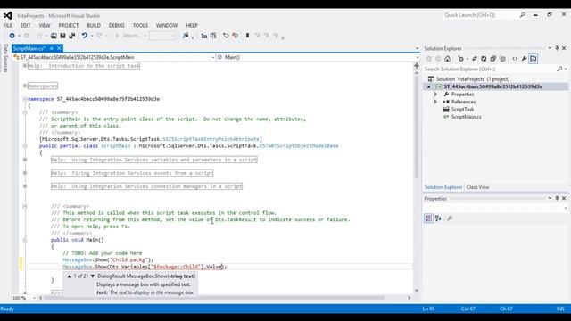Click the Categorized icon in Properties panel
The width and height of the screenshot is (571, 321).
pyautogui.click(x=428, y=218)
